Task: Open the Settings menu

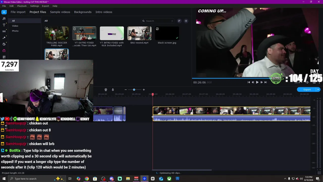Action: click(35, 6)
